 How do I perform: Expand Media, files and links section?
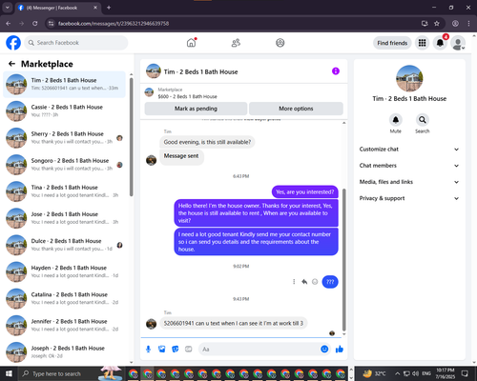[x=409, y=182]
